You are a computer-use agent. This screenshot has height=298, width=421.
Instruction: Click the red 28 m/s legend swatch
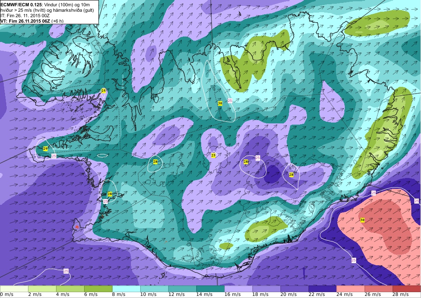(407, 289)
